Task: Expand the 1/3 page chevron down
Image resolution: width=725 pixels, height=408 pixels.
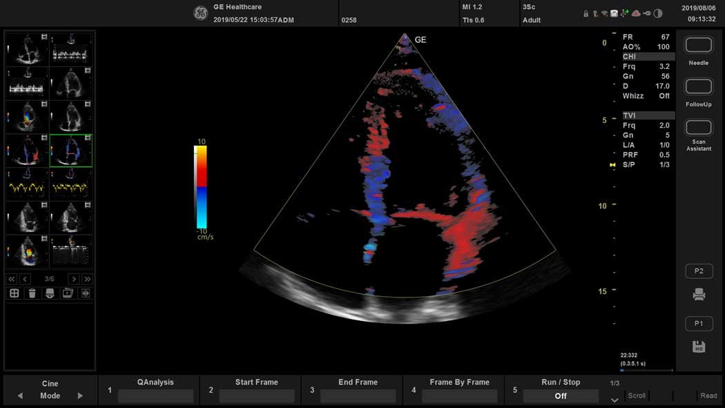Action: pyautogui.click(x=615, y=399)
